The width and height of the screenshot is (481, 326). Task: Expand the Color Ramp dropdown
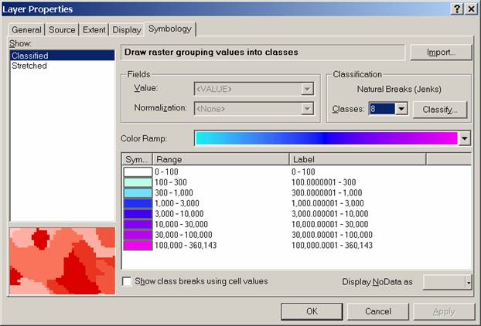pyautogui.click(x=464, y=138)
